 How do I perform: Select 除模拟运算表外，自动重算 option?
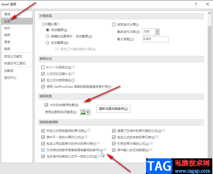click(47, 36)
